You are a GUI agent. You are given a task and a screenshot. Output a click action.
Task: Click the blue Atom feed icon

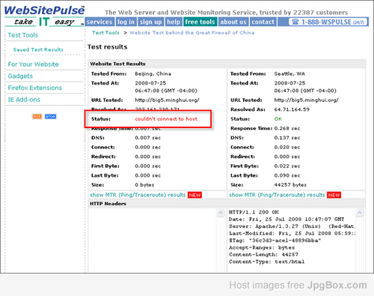[50, 116]
